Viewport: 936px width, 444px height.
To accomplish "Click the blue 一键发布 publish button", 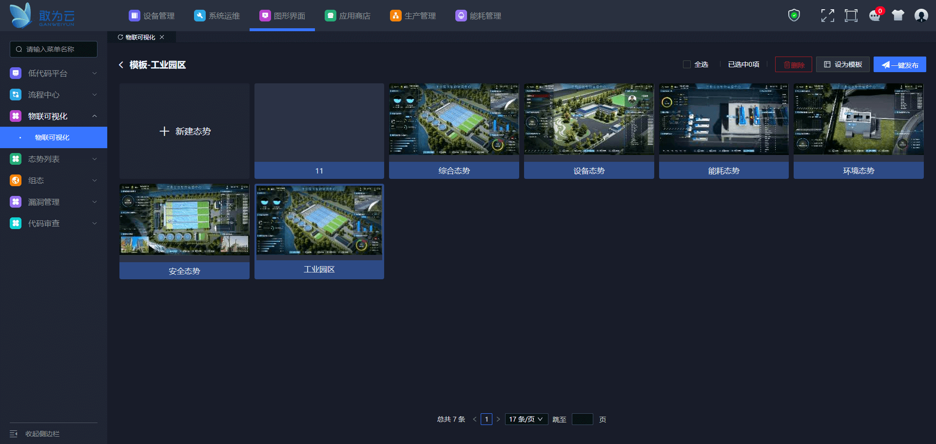I will (900, 64).
